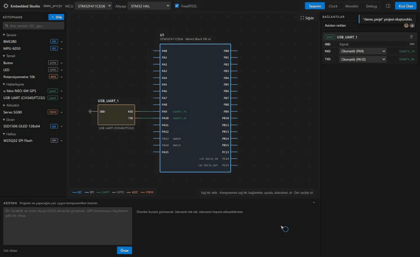
Task: Collapse the Ekran category
Action: click(9, 120)
